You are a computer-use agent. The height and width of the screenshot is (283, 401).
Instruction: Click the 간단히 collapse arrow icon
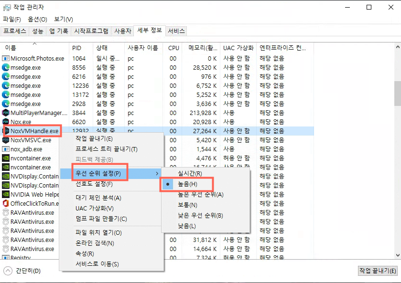[x=8, y=271]
